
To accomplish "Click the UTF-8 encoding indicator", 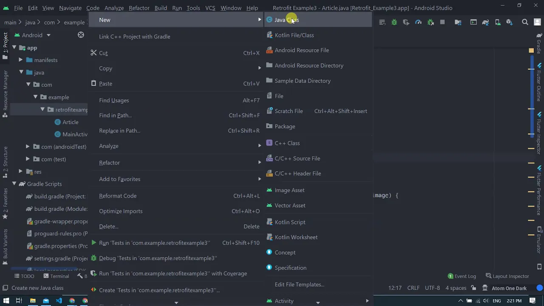I will pyautogui.click(x=432, y=288).
